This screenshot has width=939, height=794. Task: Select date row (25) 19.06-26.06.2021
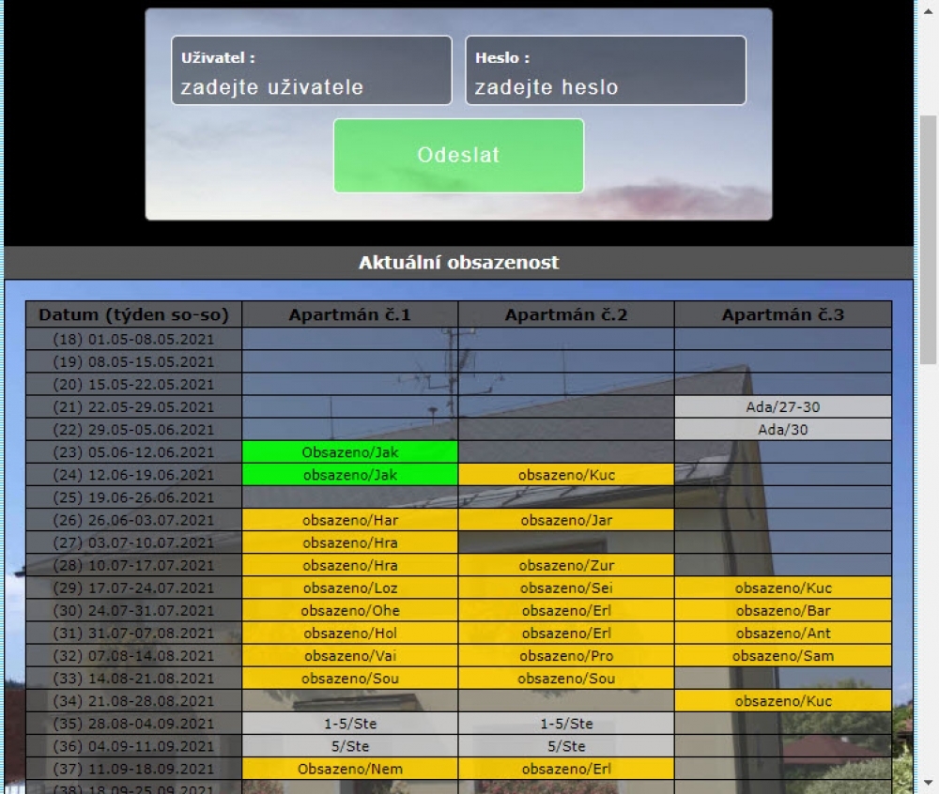(133, 497)
